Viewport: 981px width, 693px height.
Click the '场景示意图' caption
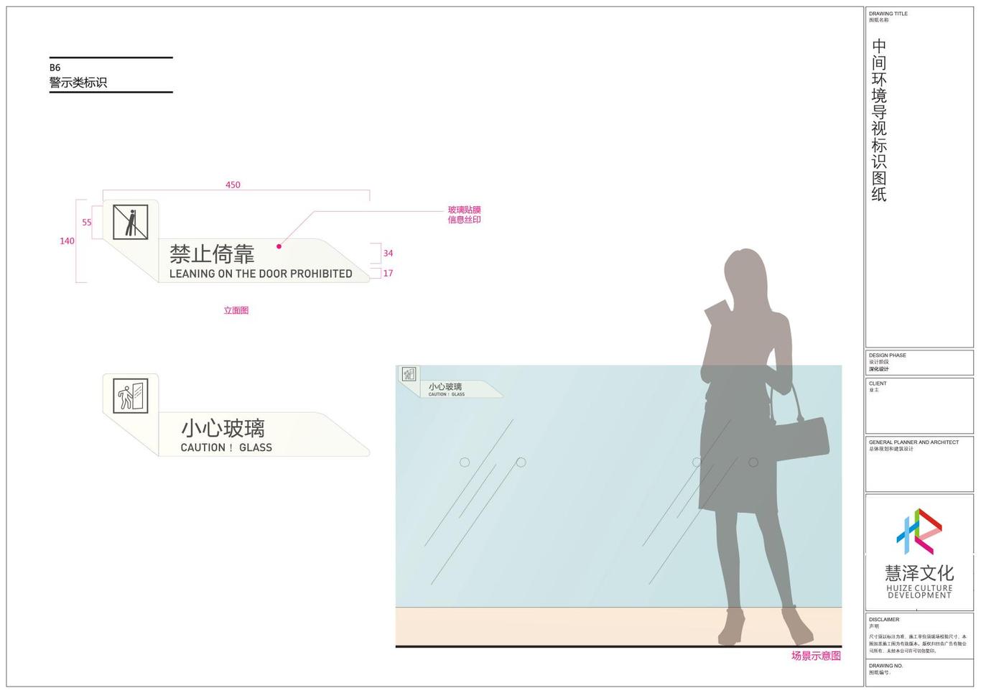coord(816,656)
